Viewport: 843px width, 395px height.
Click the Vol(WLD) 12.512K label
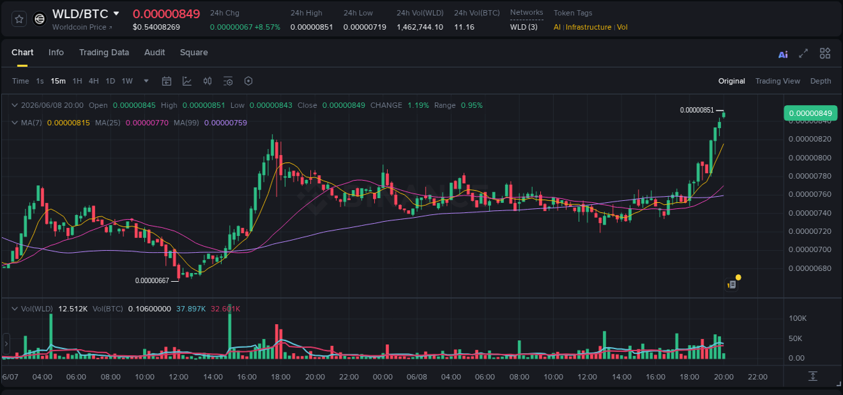[x=54, y=309]
